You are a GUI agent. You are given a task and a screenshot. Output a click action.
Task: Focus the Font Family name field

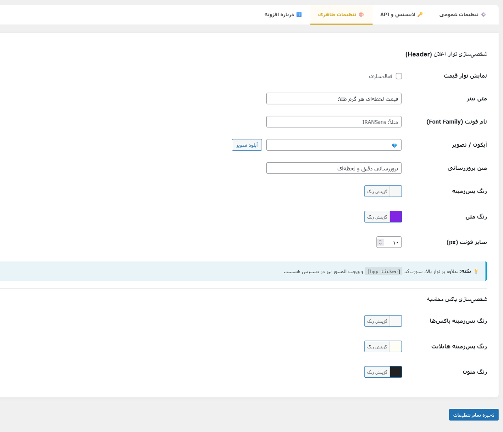click(x=334, y=122)
